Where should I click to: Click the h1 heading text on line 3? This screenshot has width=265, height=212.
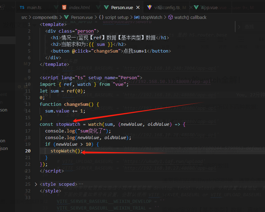[108, 37]
